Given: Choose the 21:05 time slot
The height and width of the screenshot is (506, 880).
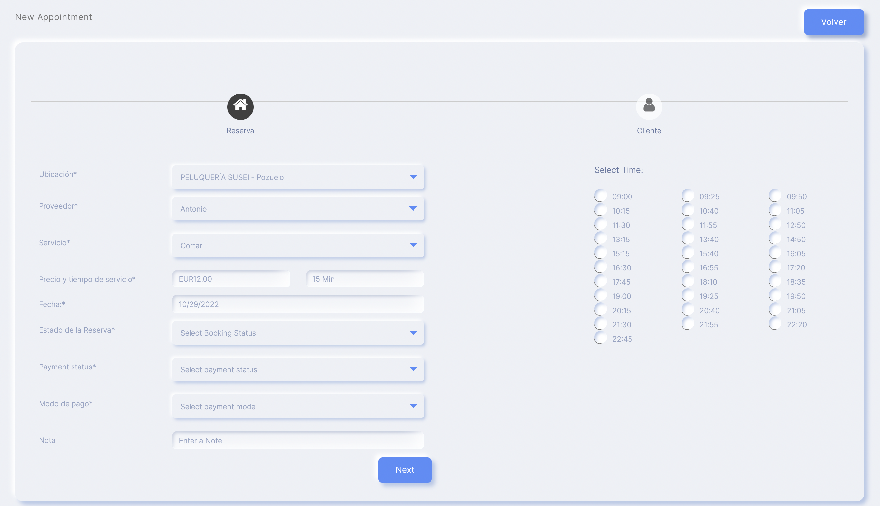Looking at the screenshot, I should (775, 310).
